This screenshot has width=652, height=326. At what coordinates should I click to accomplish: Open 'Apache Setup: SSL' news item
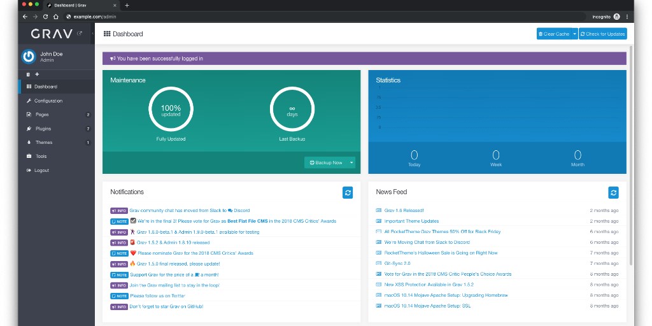(x=427, y=306)
